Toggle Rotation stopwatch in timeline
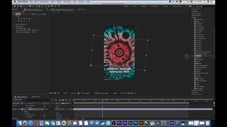 tap(26, 105)
